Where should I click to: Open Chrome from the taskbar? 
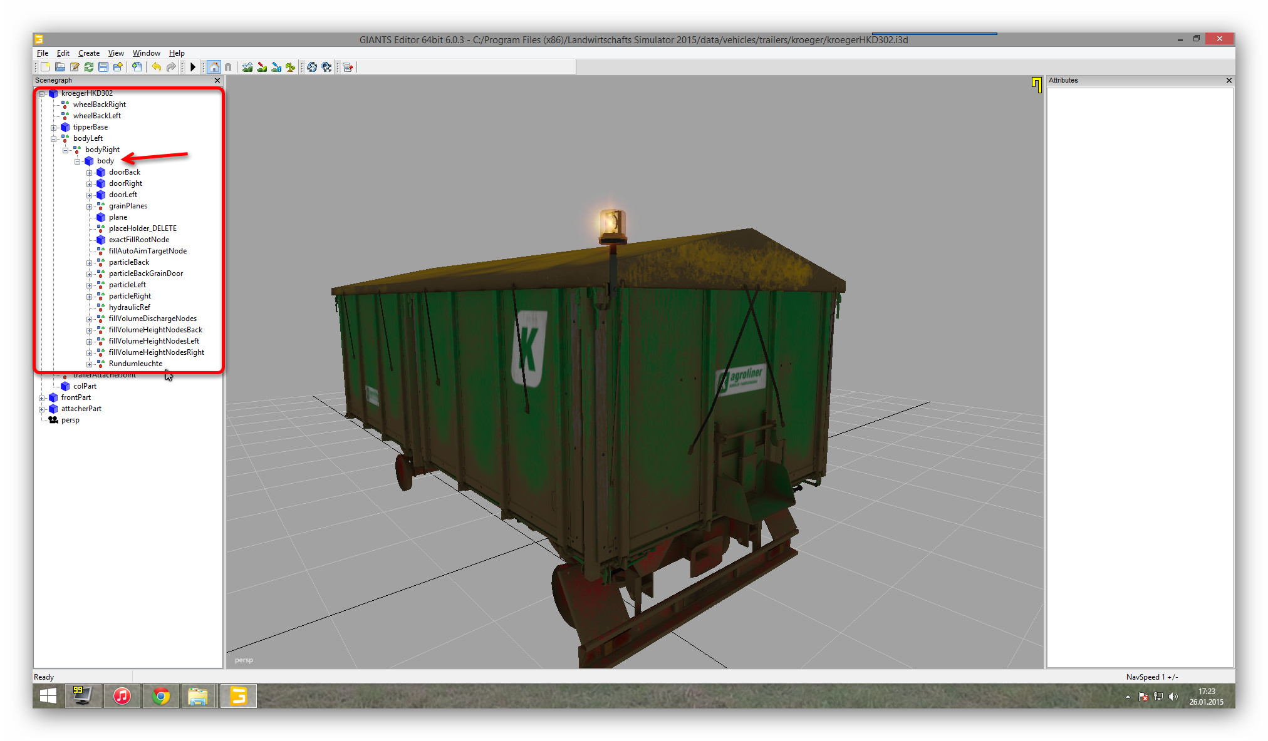161,696
